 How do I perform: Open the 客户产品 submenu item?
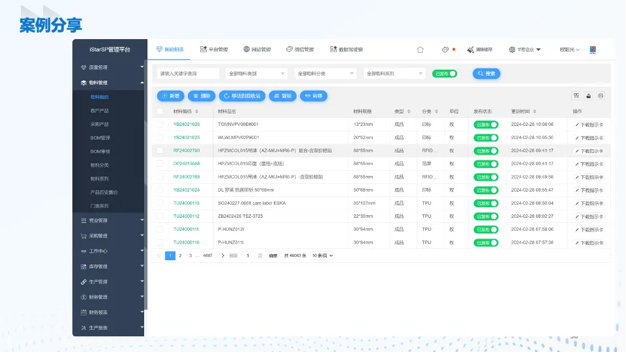[99, 111]
